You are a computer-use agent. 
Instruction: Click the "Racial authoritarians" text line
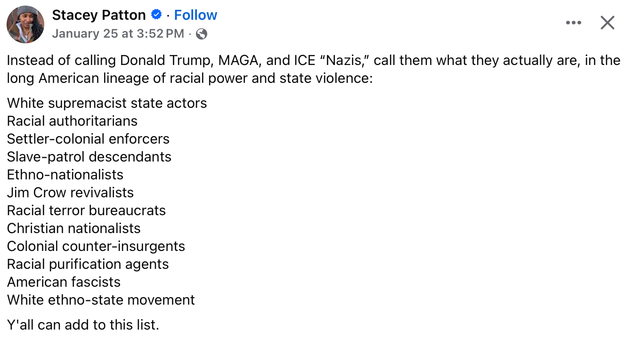pyautogui.click(x=72, y=121)
